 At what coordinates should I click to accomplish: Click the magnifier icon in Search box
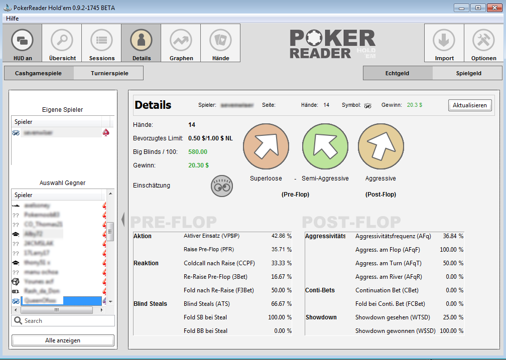[19, 321]
